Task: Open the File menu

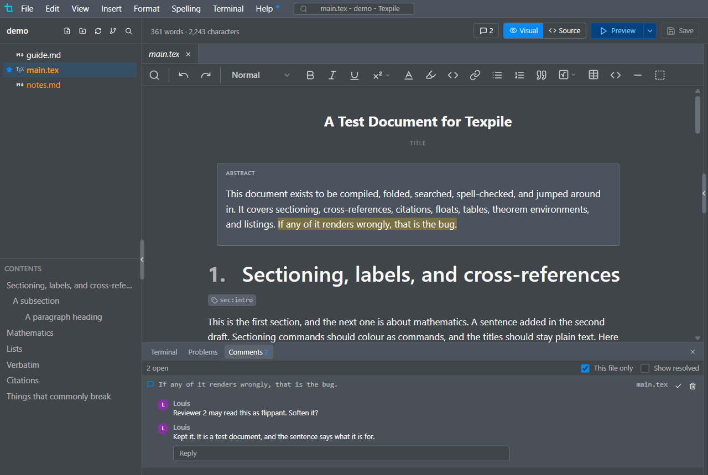Action: point(27,9)
